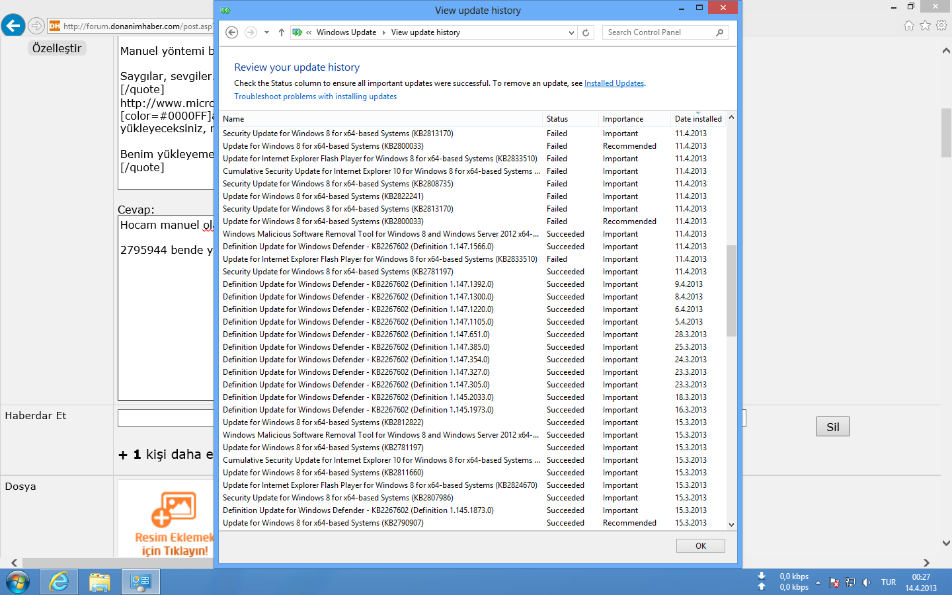Screen dimensions: 952x595
Task: Sort by Importance column header
Action: tap(635, 119)
